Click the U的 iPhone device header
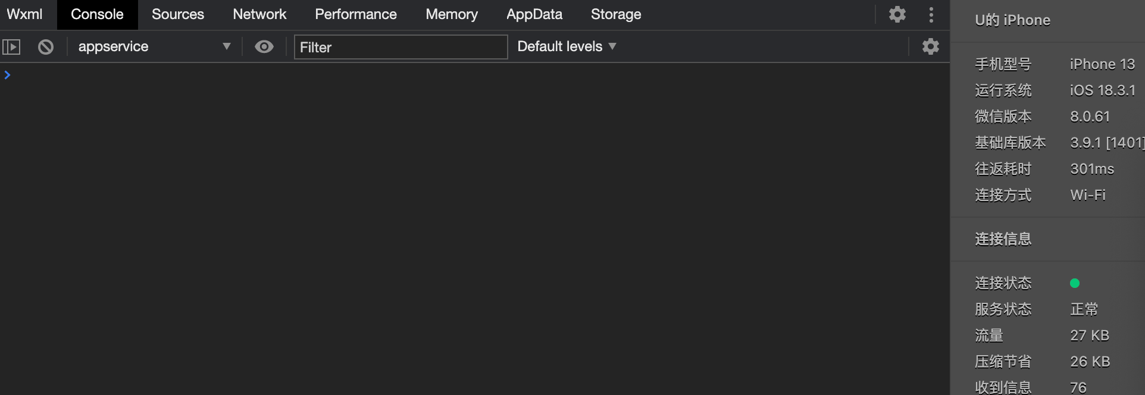 [x=1012, y=20]
